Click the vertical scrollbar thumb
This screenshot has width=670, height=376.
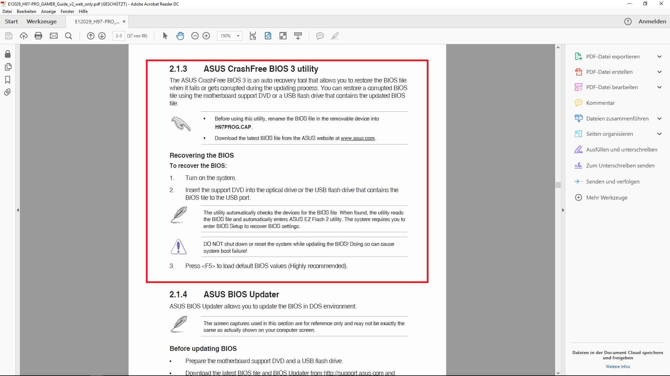pos(558,185)
